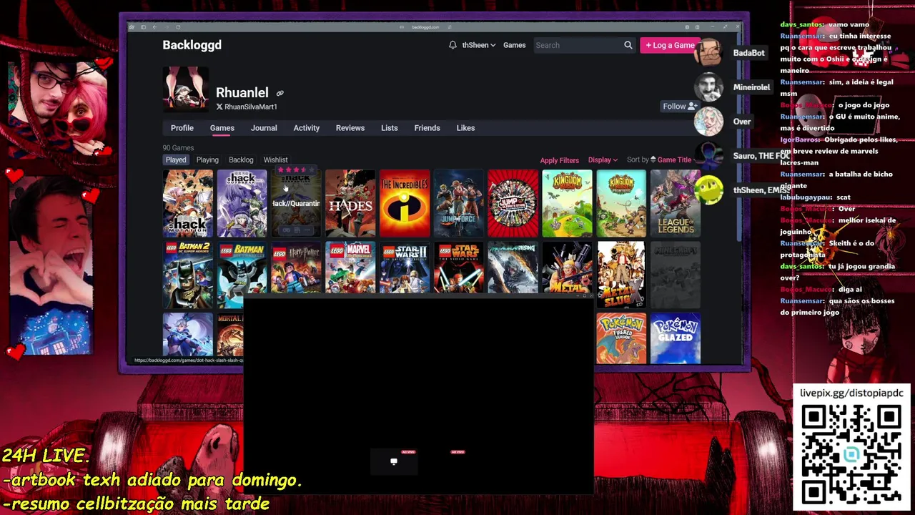
Task: Click the profile link chain icon
Action: tap(280, 93)
